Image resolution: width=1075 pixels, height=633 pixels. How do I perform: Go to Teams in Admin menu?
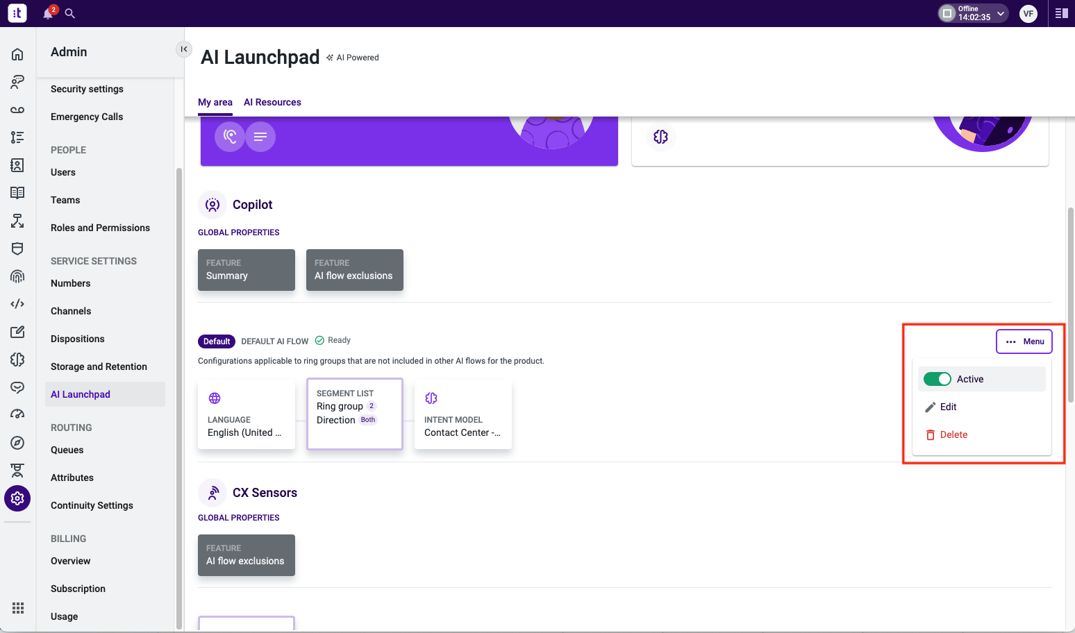[65, 200]
